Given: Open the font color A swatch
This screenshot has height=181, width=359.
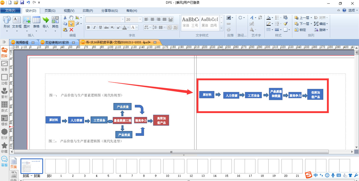Looking at the screenshot, I should pos(125,27).
